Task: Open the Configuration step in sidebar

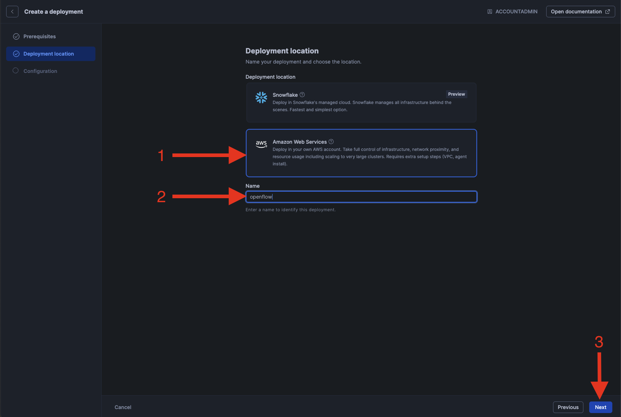Action: [40, 71]
